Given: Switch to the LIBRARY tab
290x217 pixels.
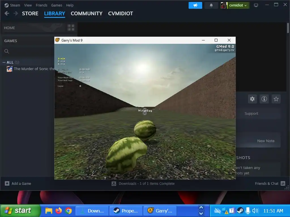Looking at the screenshot, I should tap(55, 14).
